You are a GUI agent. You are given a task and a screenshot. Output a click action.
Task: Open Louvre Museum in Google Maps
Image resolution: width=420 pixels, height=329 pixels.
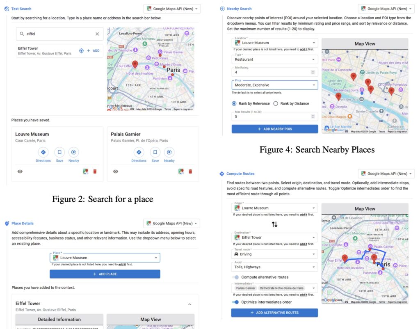click(85, 171)
